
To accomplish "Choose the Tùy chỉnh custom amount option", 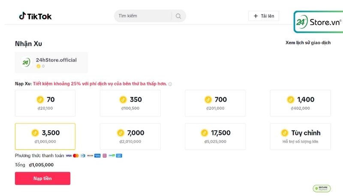I will [301, 136].
